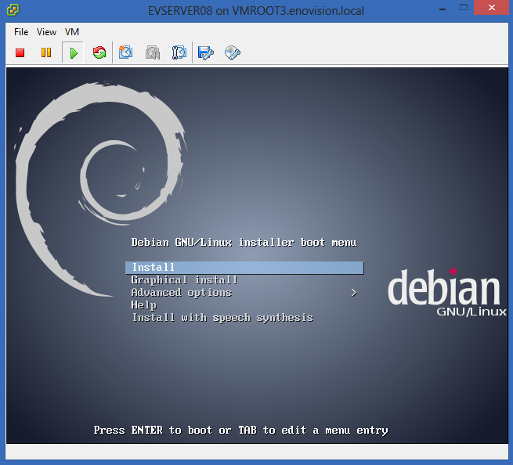Select Advanced options in the boot menu
This screenshot has width=513, height=465.
(x=181, y=293)
